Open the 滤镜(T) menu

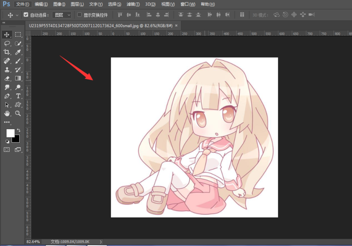tap(133, 4)
